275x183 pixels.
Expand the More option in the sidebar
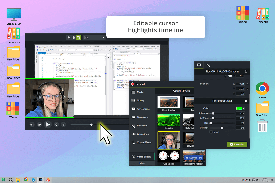click(142, 163)
